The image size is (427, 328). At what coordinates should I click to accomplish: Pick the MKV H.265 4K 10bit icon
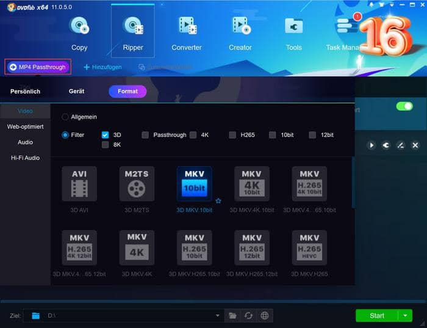click(309, 183)
